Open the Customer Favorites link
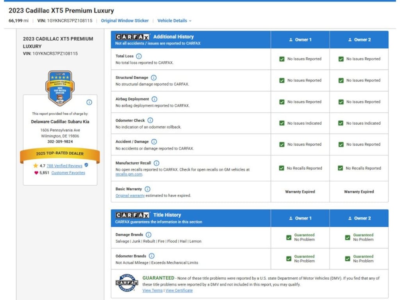Viewport: 400px width, 300px height. coord(68,173)
